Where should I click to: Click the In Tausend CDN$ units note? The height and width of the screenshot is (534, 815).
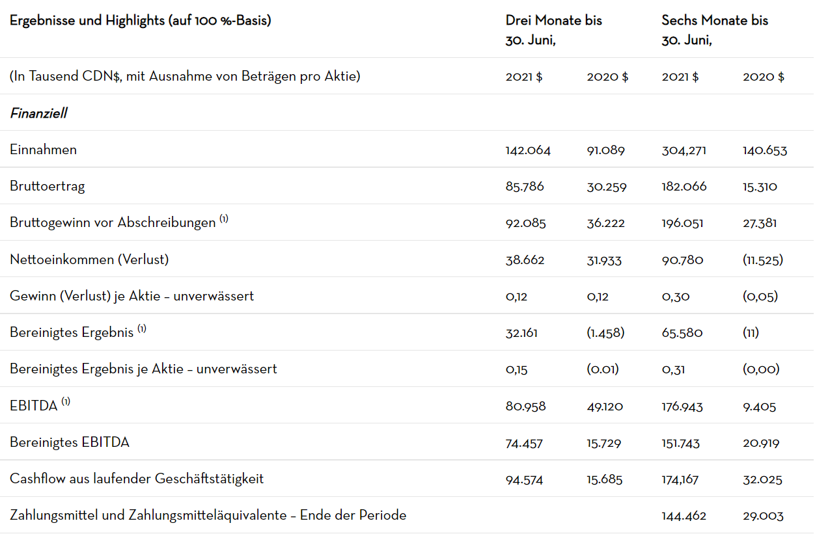pos(185,76)
